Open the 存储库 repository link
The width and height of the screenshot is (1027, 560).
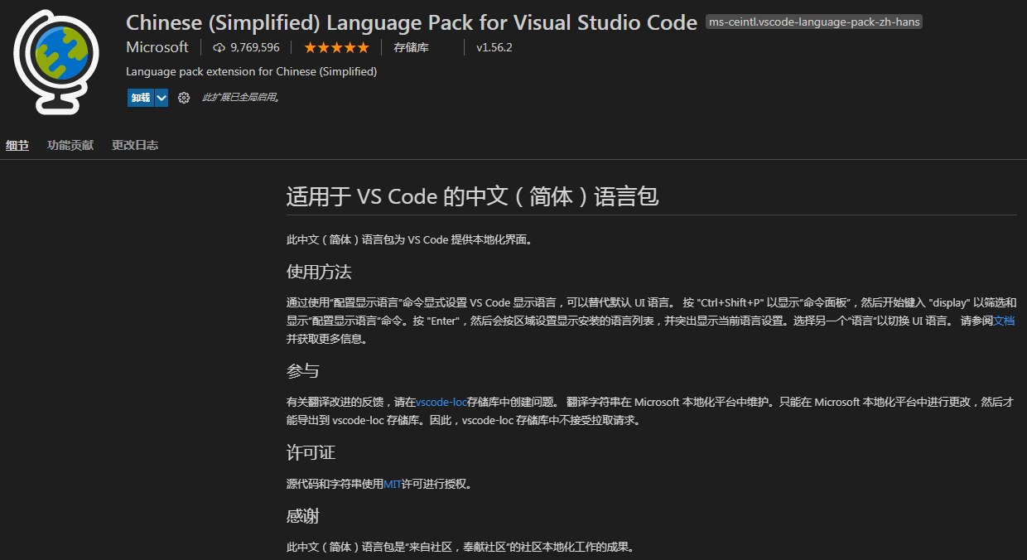pyautogui.click(x=411, y=47)
